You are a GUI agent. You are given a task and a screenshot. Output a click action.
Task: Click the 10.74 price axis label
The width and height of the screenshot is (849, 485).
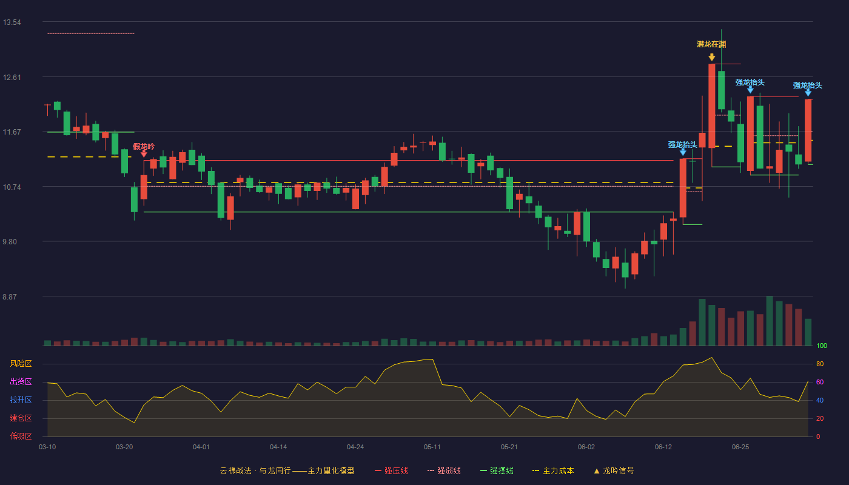pos(12,187)
